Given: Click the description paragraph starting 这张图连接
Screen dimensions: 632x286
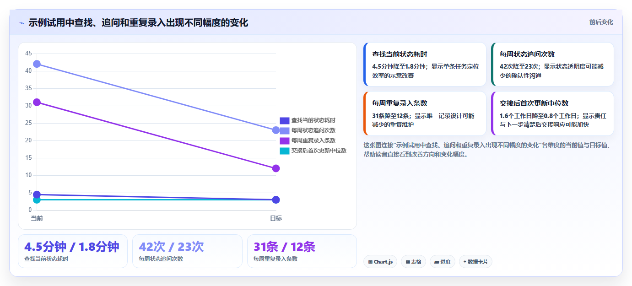Looking at the screenshot, I should 486,150.
